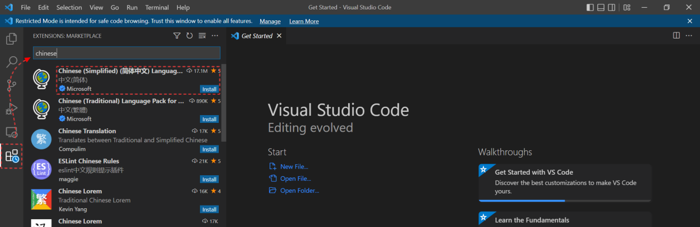Viewport: 700px width, 227px height.
Task: Open the Selection menu
Action: (x=69, y=8)
